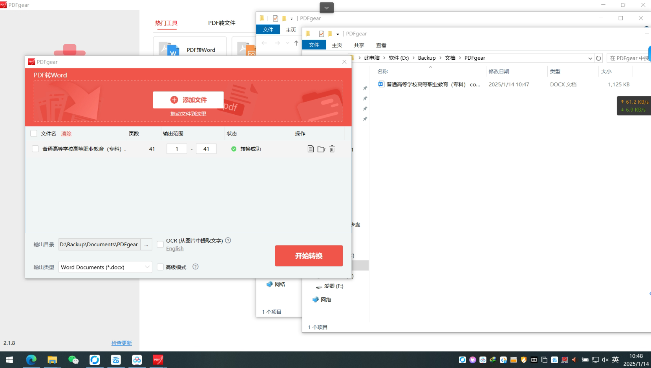Click the 高级模式 help question mark icon
Image resolution: width=651 pixels, height=368 pixels.
coord(196,267)
